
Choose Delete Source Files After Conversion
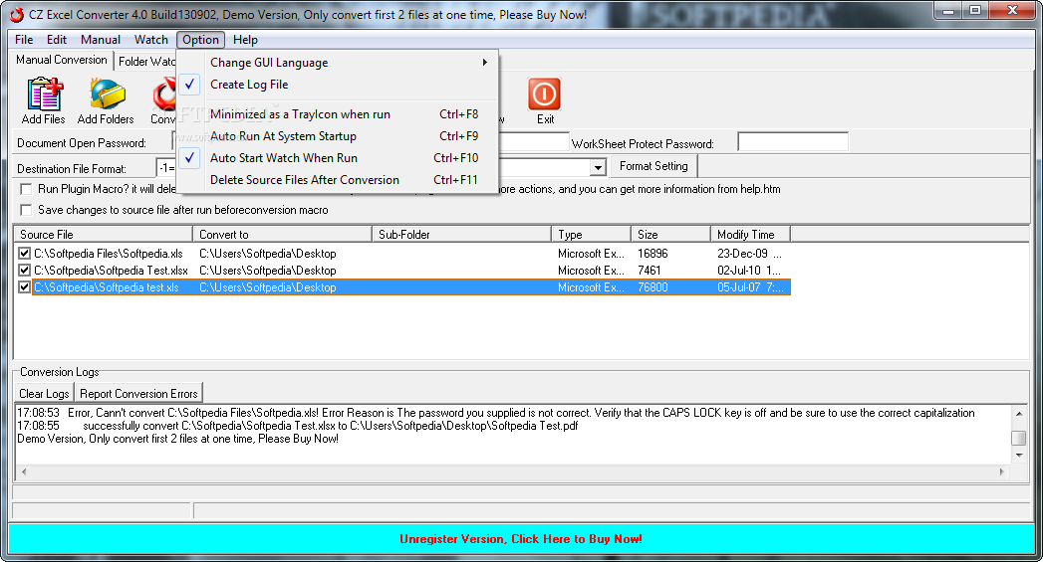pyautogui.click(x=338, y=180)
